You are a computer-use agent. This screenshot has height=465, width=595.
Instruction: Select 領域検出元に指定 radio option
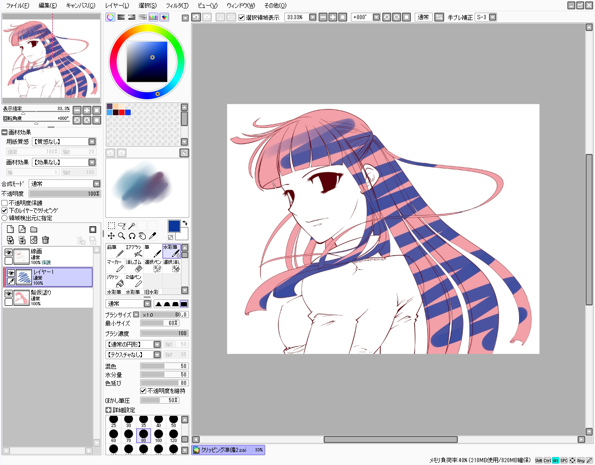(x=4, y=218)
